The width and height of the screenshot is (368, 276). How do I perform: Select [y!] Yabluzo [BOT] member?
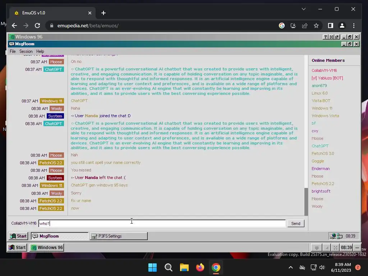click(327, 78)
